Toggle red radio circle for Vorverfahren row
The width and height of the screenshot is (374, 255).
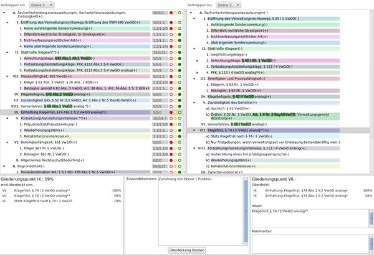tap(171, 106)
